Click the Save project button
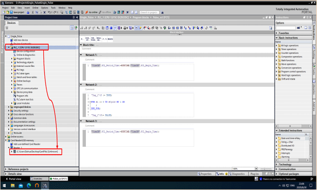This screenshot has height=190, width=317. [x=17, y=12]
